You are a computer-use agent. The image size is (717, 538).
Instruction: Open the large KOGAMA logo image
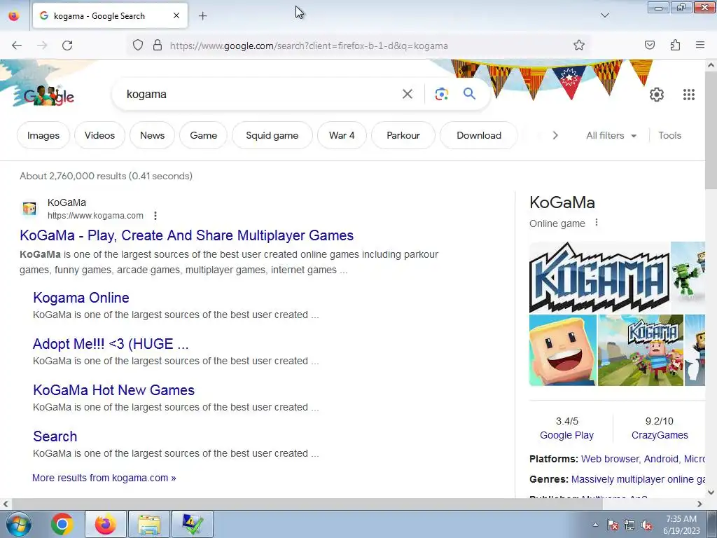pyautogui.click(x=599, y=277)
